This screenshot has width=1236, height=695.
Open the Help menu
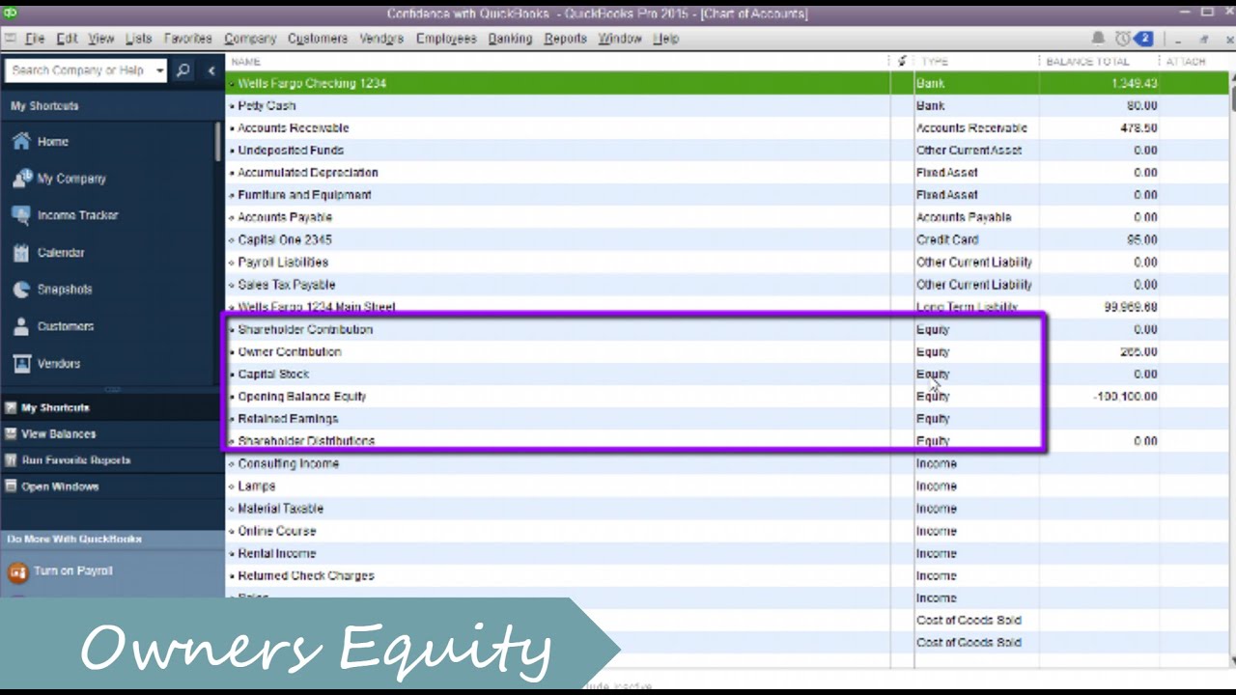pos(665,39)
